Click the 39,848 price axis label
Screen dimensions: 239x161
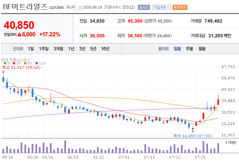(x=228, y=101)
